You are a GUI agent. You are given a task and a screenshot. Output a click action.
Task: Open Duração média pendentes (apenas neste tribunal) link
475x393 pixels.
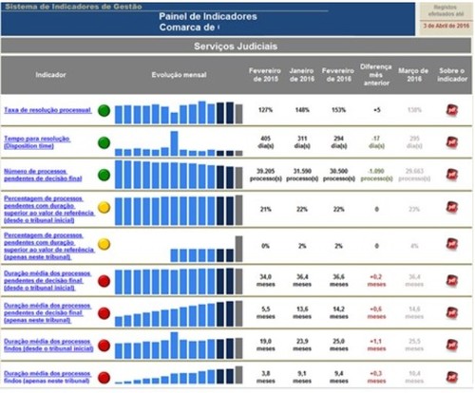pyautogui.click(x=47, y=313)
